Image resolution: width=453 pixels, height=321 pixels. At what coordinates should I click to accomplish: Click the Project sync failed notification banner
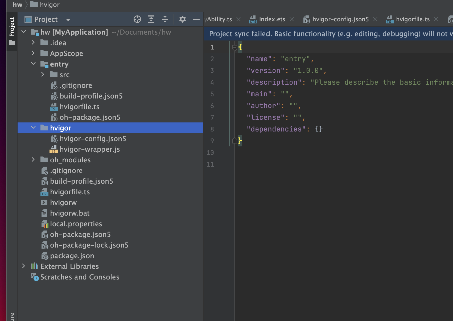point(328,34)
